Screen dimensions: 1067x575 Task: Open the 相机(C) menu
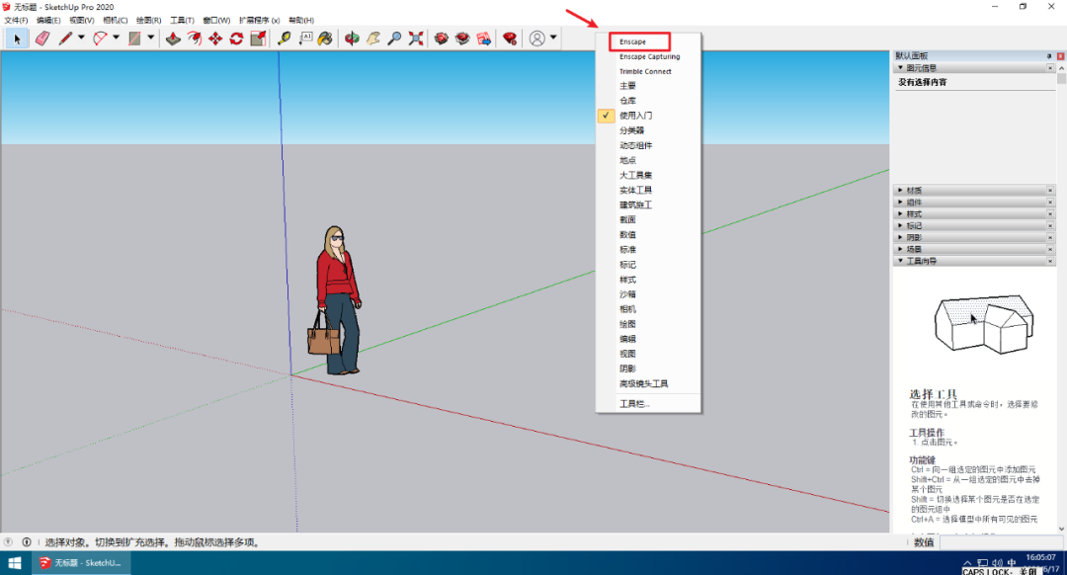pyautogui.click(x=116, y=20)
